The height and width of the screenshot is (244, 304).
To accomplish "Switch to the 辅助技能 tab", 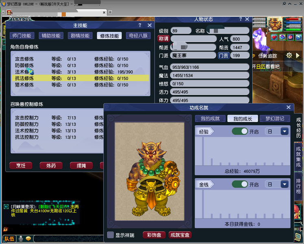I will tap(51, 36).
